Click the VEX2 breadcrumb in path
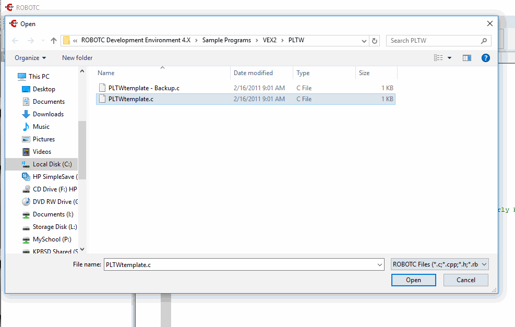 [270, 41]
